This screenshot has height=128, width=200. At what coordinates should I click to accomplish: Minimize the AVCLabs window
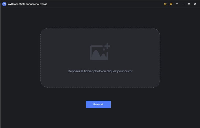coord(183,4)
